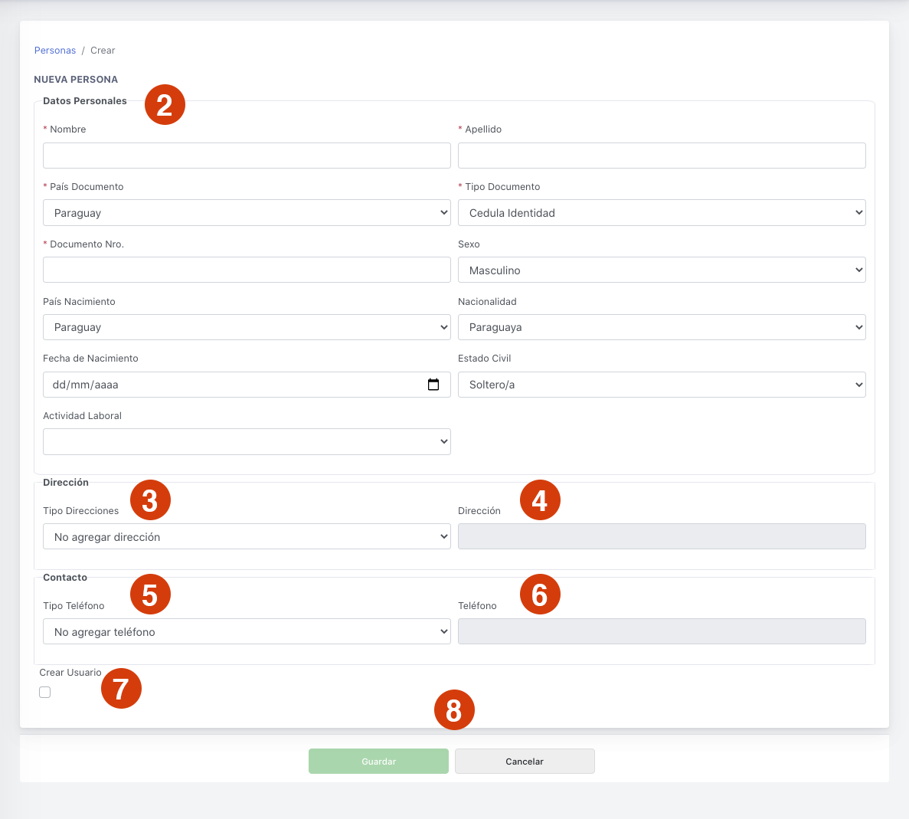Open the País Documento dropdown
This screenshot has width=909, height=819.
247,213
